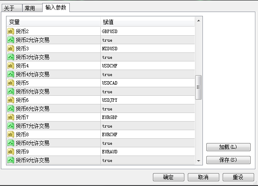This screenshot has height=186, width=258.
Task: Switch to the 关于 tab
Action: tap(12, 8)
